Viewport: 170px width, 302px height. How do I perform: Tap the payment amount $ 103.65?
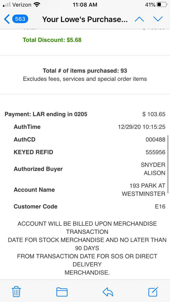[x=154, y=114]
